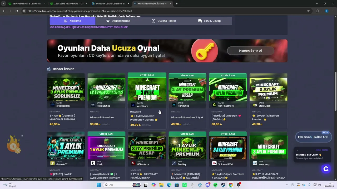Open the Açıklama tab
Viewport: 337px width, 189px height.
[72, 21]
